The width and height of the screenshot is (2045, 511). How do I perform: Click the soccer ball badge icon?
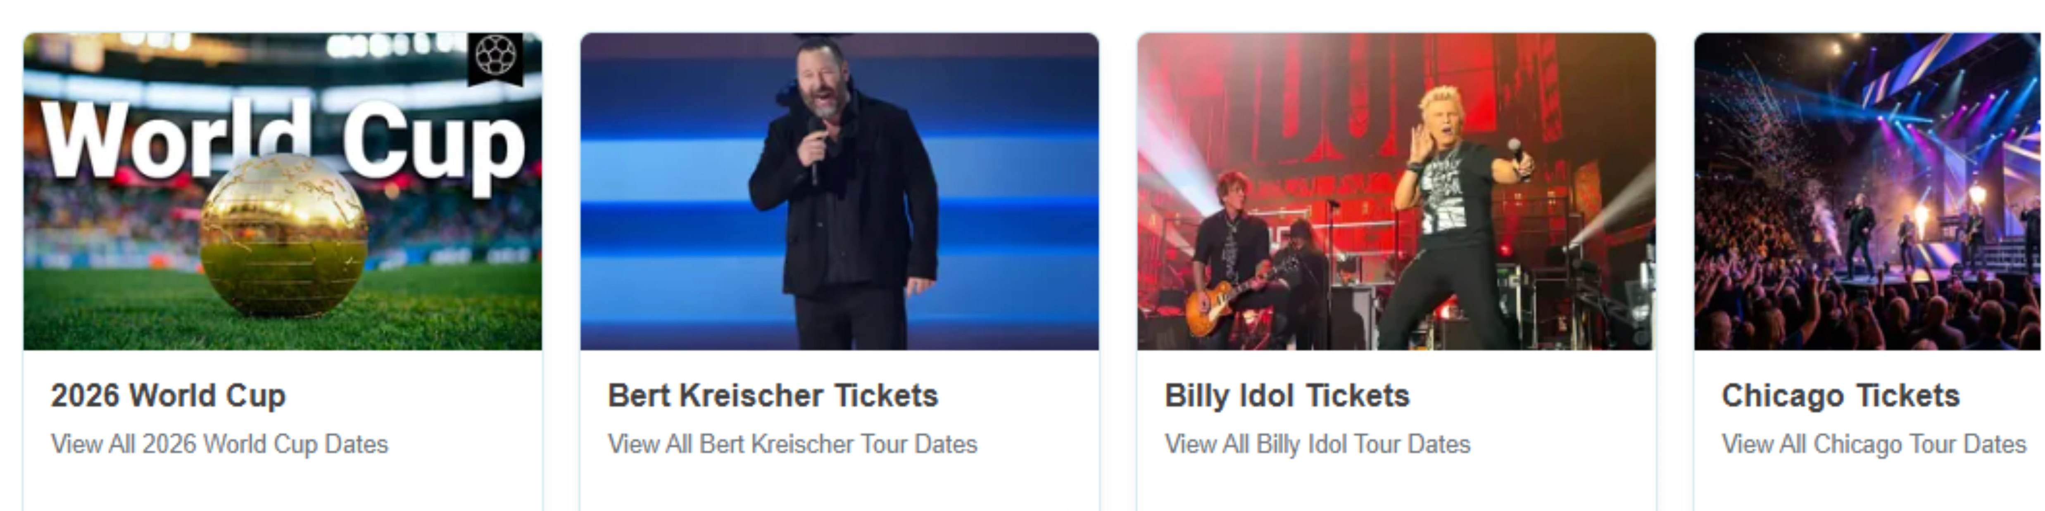(x=495, y=56)
